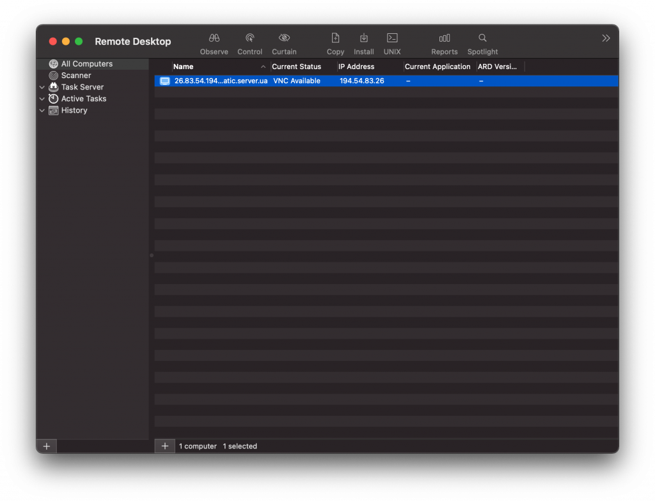Select All Computers in sidebar

point(92,64)
